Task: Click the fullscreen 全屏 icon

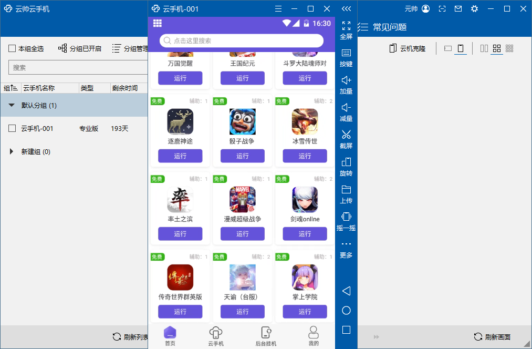Action: coord(346,26)
